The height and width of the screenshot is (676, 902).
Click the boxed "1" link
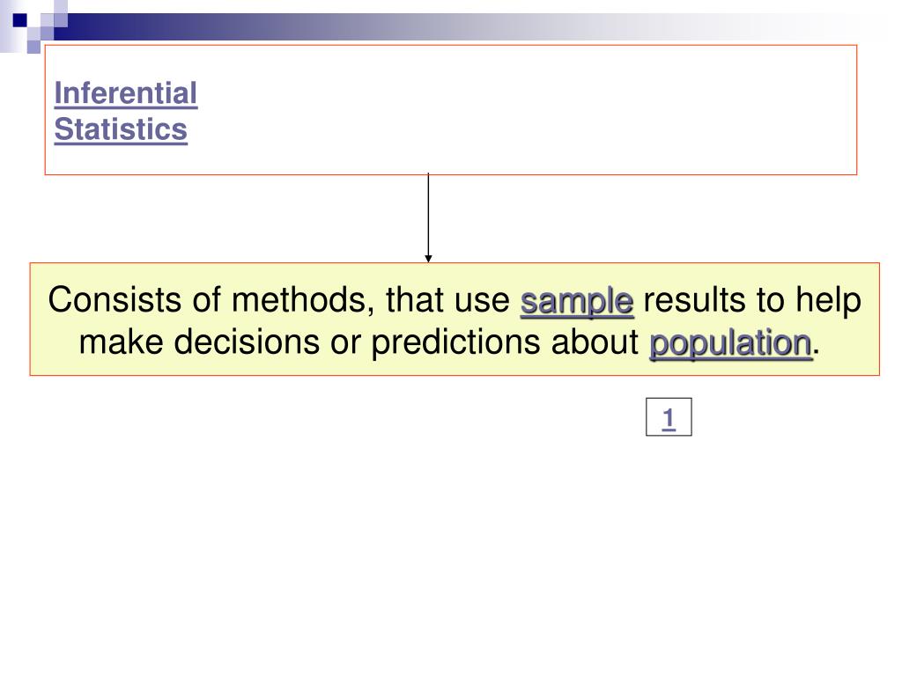click(669, 416)
